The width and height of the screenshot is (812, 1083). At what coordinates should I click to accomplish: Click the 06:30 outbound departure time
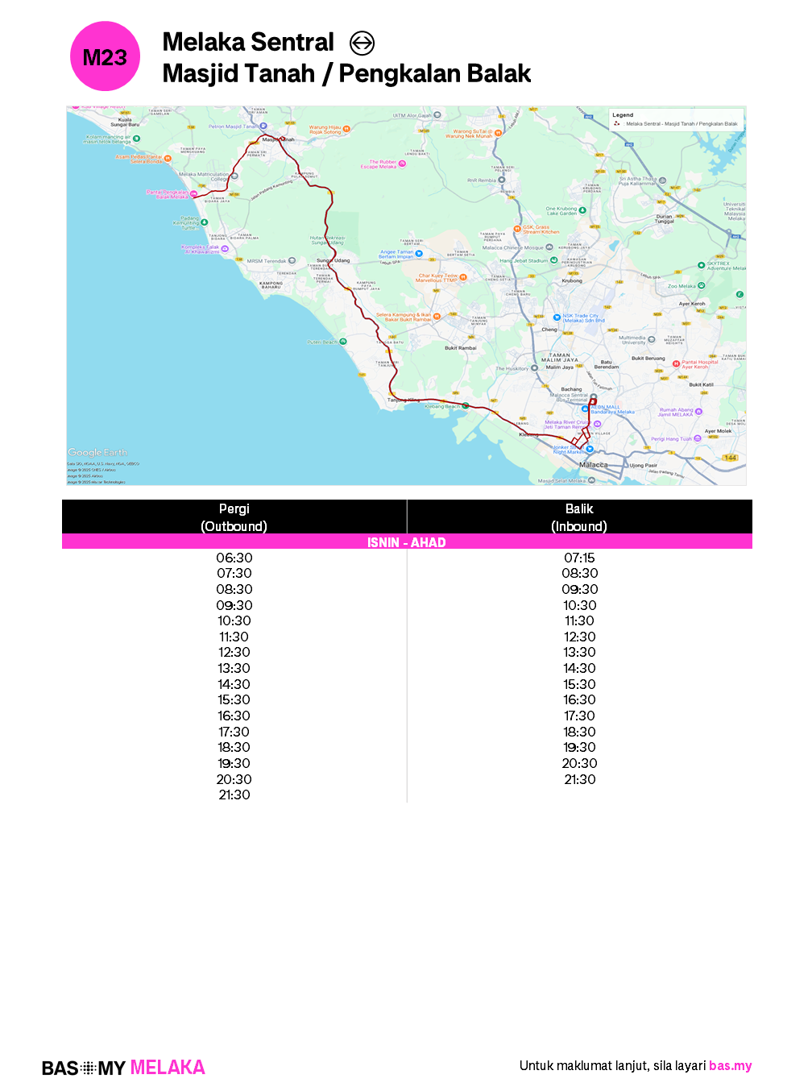234,558
